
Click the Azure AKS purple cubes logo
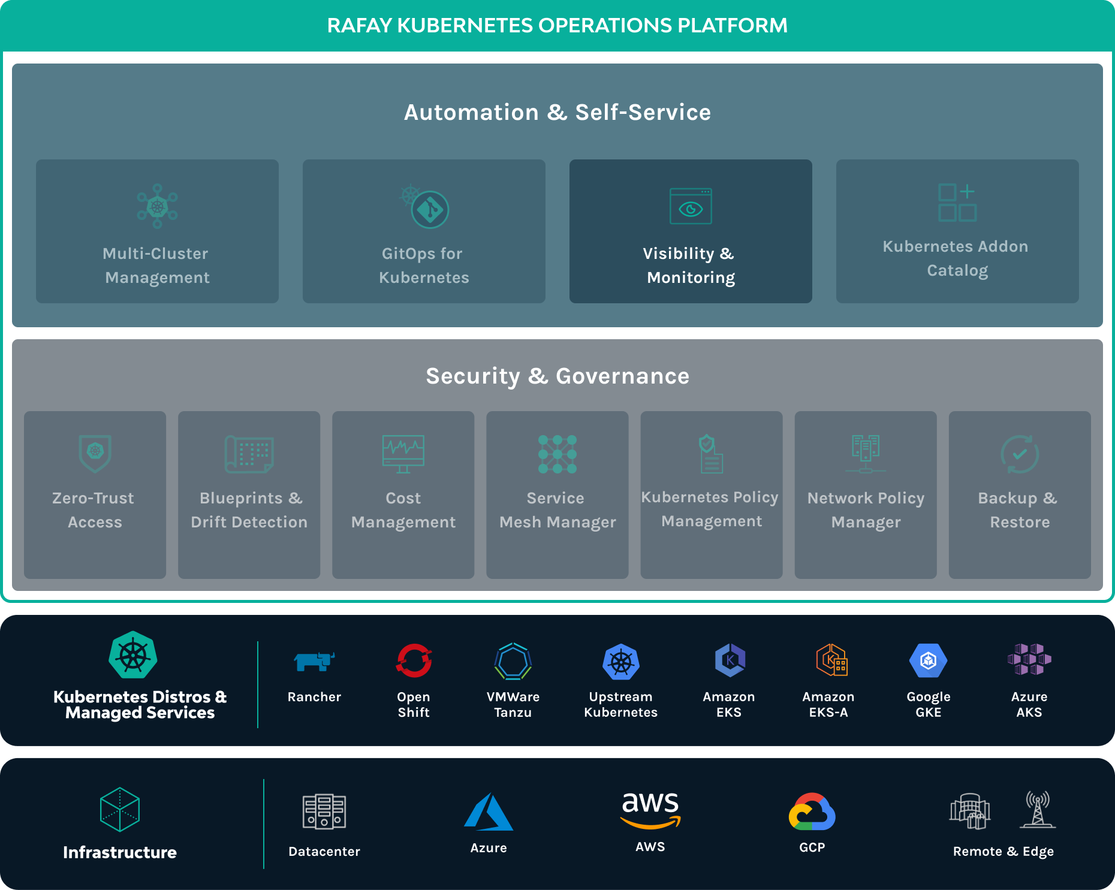(x=1029, y=659)
